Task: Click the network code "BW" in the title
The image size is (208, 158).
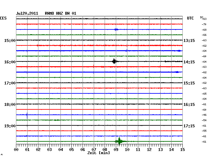Action: pyautogui.click(x=67, y=13)
